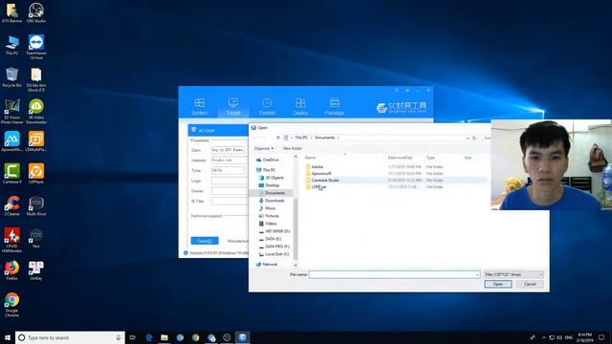Cancel the Open file dialog

click(x=530, y=285)
